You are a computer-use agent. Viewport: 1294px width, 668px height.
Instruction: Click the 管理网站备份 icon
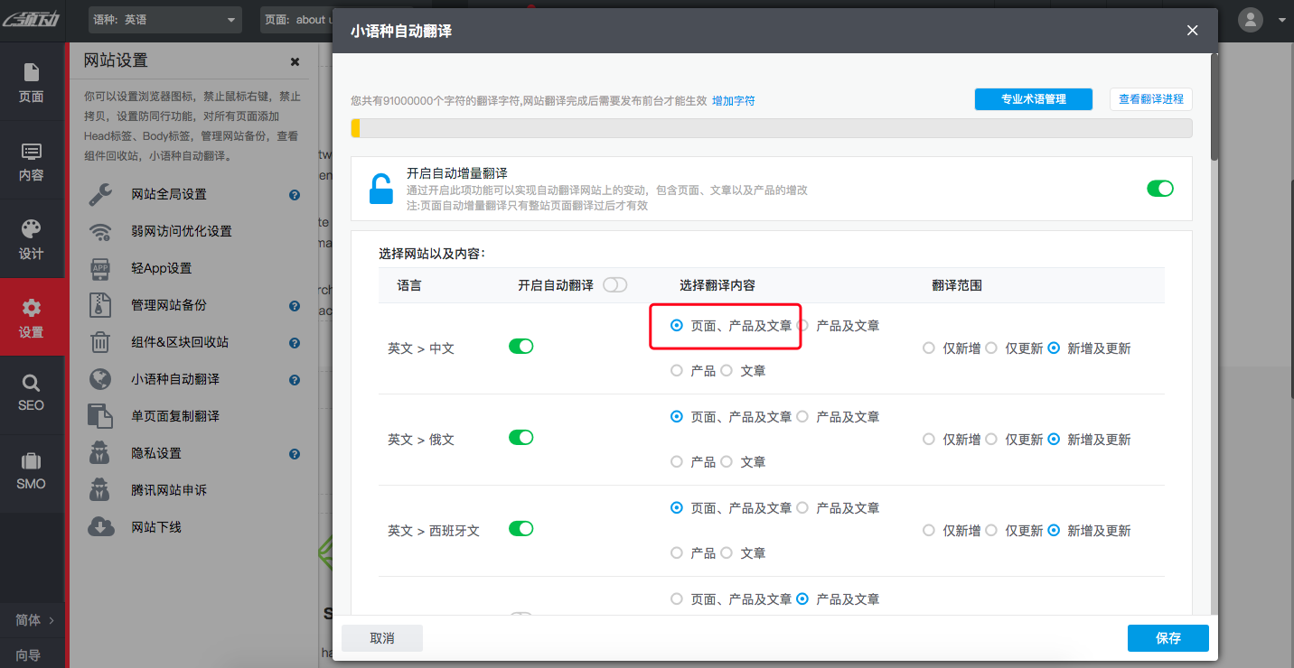[99, 304]
